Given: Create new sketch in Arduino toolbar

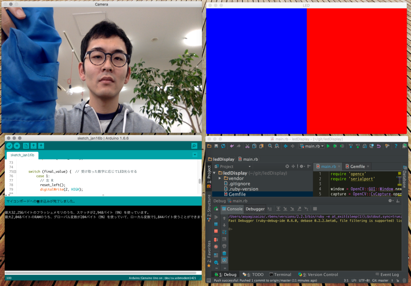Looking at the screenshot, I should click(26, 146).
